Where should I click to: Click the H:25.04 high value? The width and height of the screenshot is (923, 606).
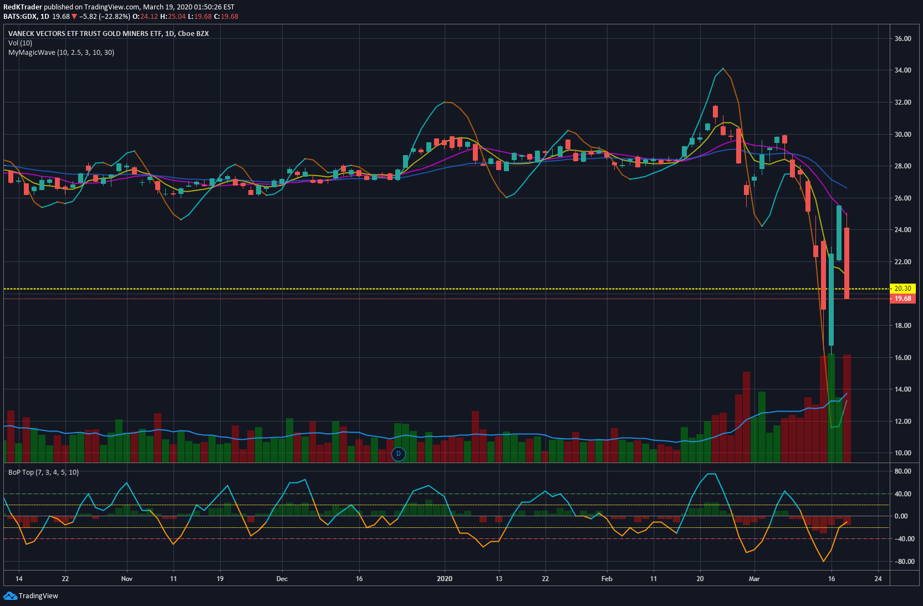click(x=173, y=17)
